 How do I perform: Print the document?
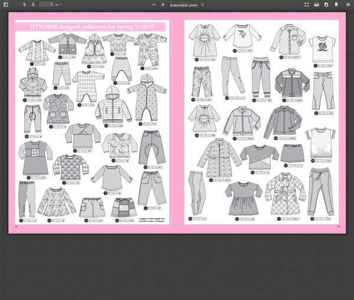coord(316,5)
